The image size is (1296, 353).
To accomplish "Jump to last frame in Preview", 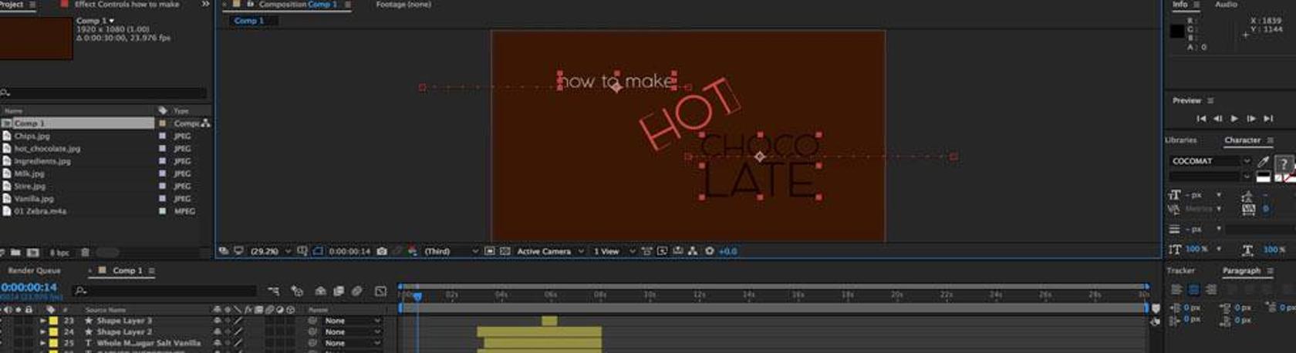I will point(1268,119).
